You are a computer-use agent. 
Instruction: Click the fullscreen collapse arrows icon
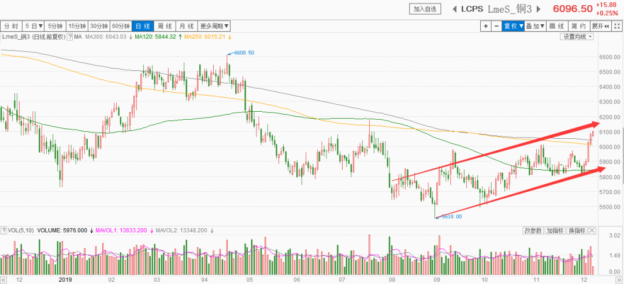pyautogui.click(x=618, y=26)
